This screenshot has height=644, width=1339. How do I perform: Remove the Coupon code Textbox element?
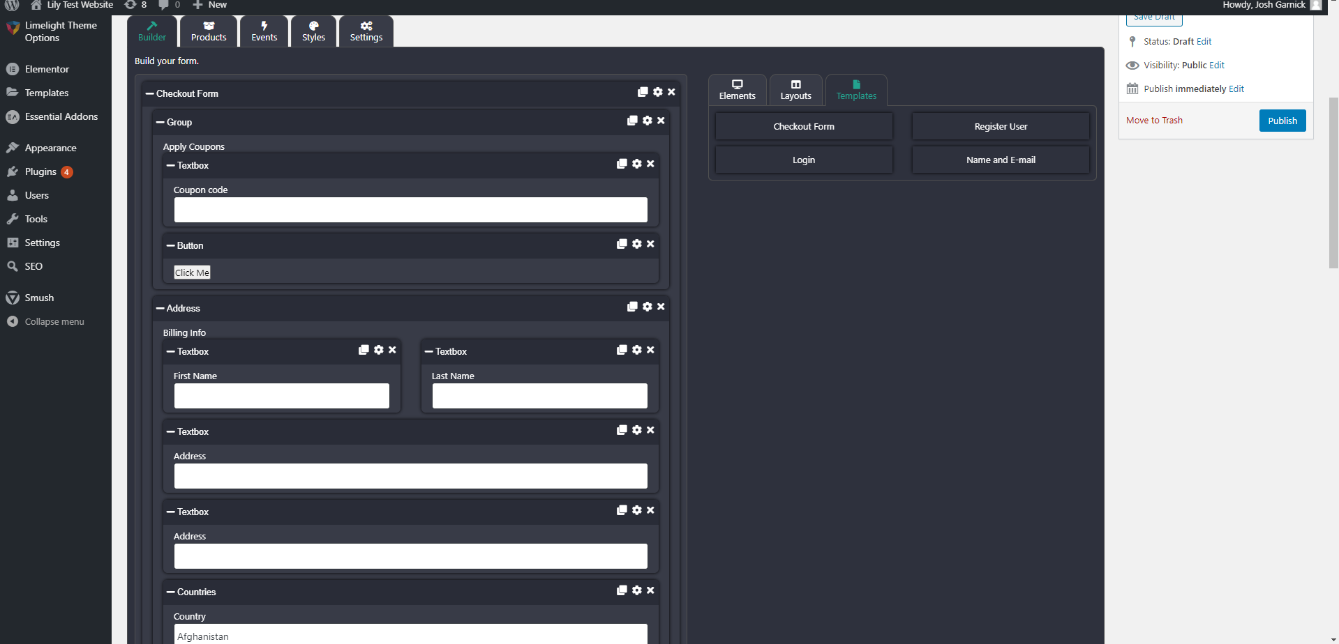[x=650, y=164]
